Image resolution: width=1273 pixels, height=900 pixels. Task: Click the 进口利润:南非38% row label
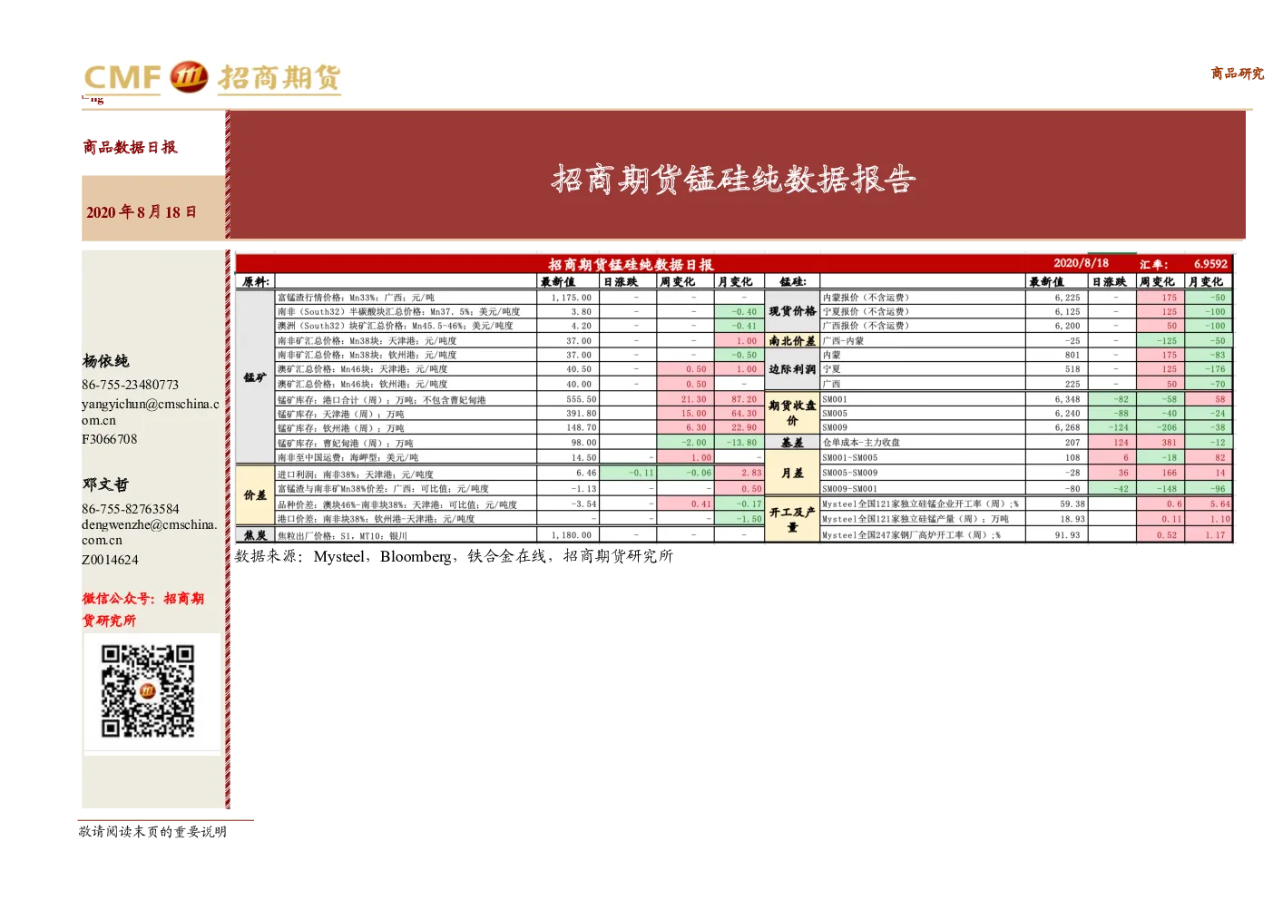[x=355, y=474]
